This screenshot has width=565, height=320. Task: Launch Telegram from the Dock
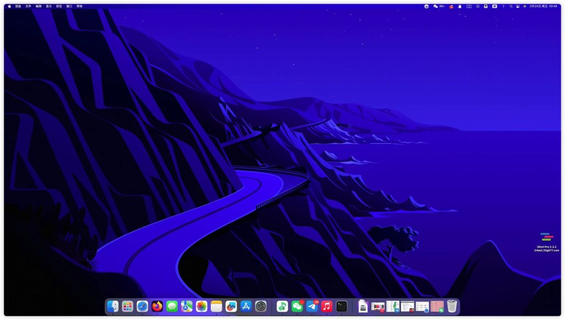pos(312,306)
